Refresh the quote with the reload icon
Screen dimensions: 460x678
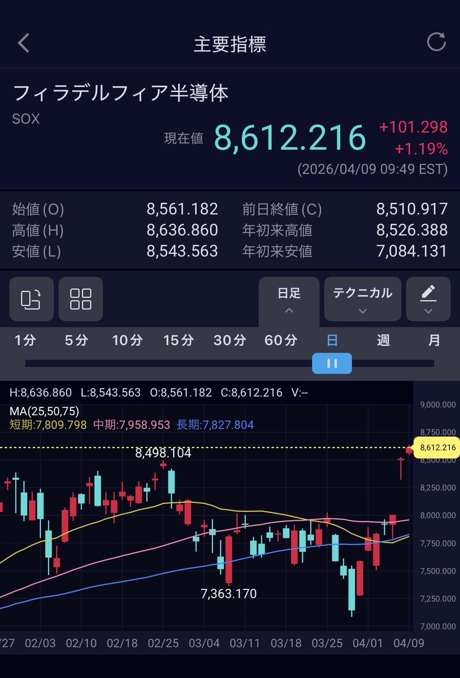tap(436, 42)
